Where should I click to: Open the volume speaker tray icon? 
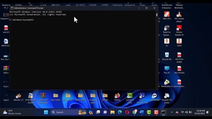186,112
